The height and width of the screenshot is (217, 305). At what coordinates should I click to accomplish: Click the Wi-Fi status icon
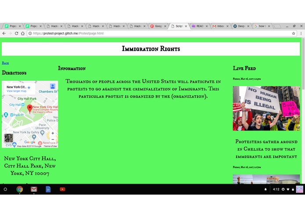click(288, 189)
